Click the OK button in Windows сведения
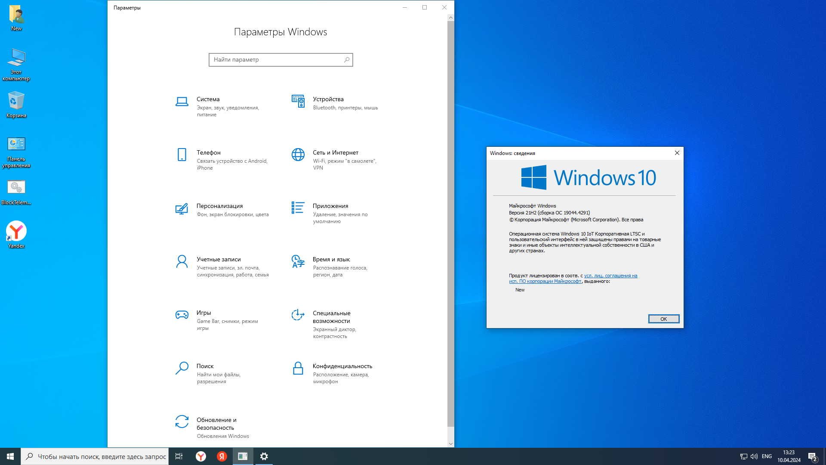 click(x=663, y=319)
